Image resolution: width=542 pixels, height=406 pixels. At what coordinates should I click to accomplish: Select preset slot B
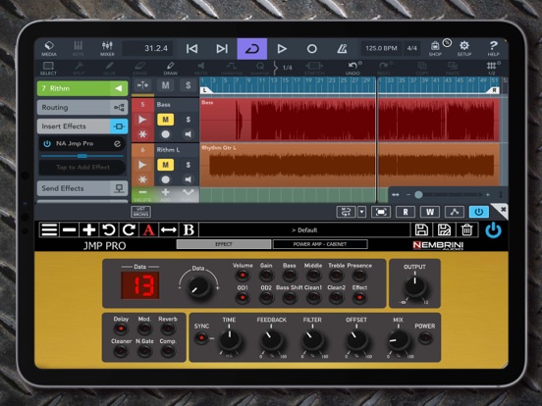[189, 229]
